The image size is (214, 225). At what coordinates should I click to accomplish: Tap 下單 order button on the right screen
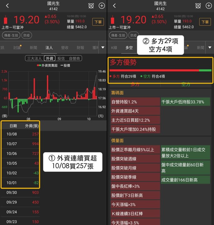tap(205, 22)
